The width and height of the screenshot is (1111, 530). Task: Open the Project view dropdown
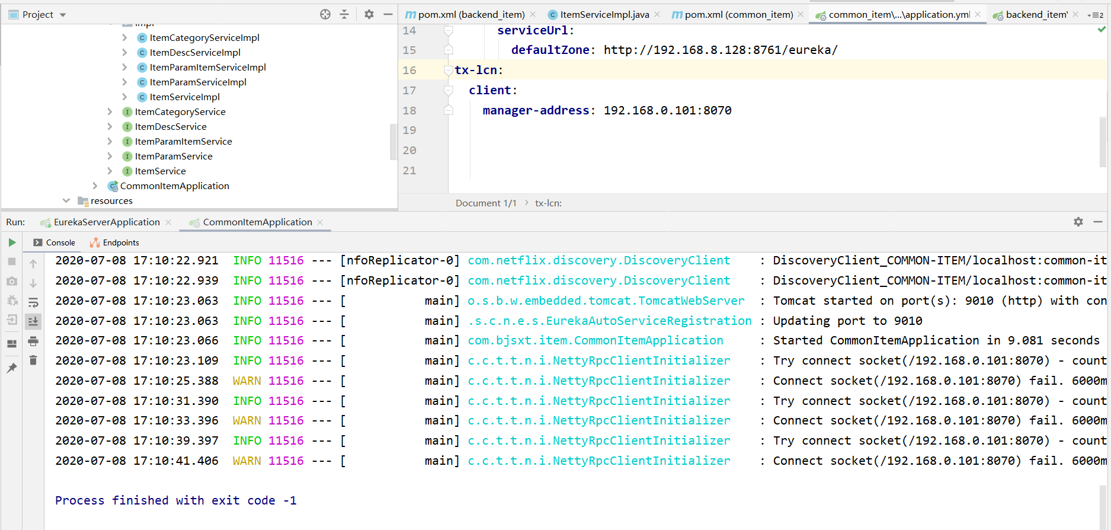coord(63,15)
